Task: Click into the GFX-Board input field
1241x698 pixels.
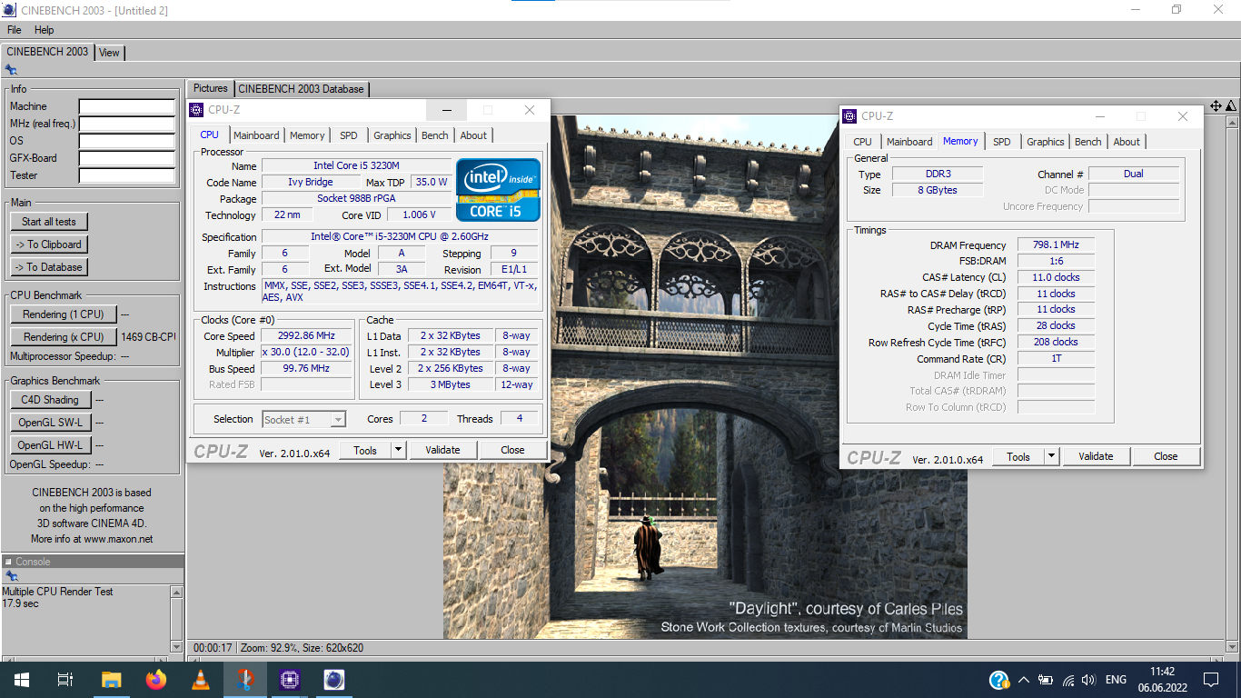Action: coord(126,158)
